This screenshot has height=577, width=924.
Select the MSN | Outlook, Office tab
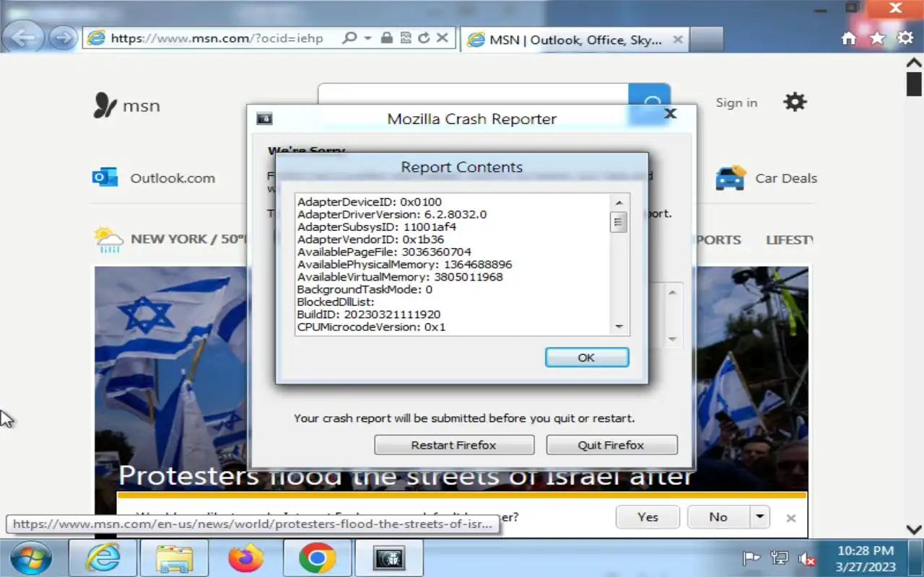pos(575,40)
